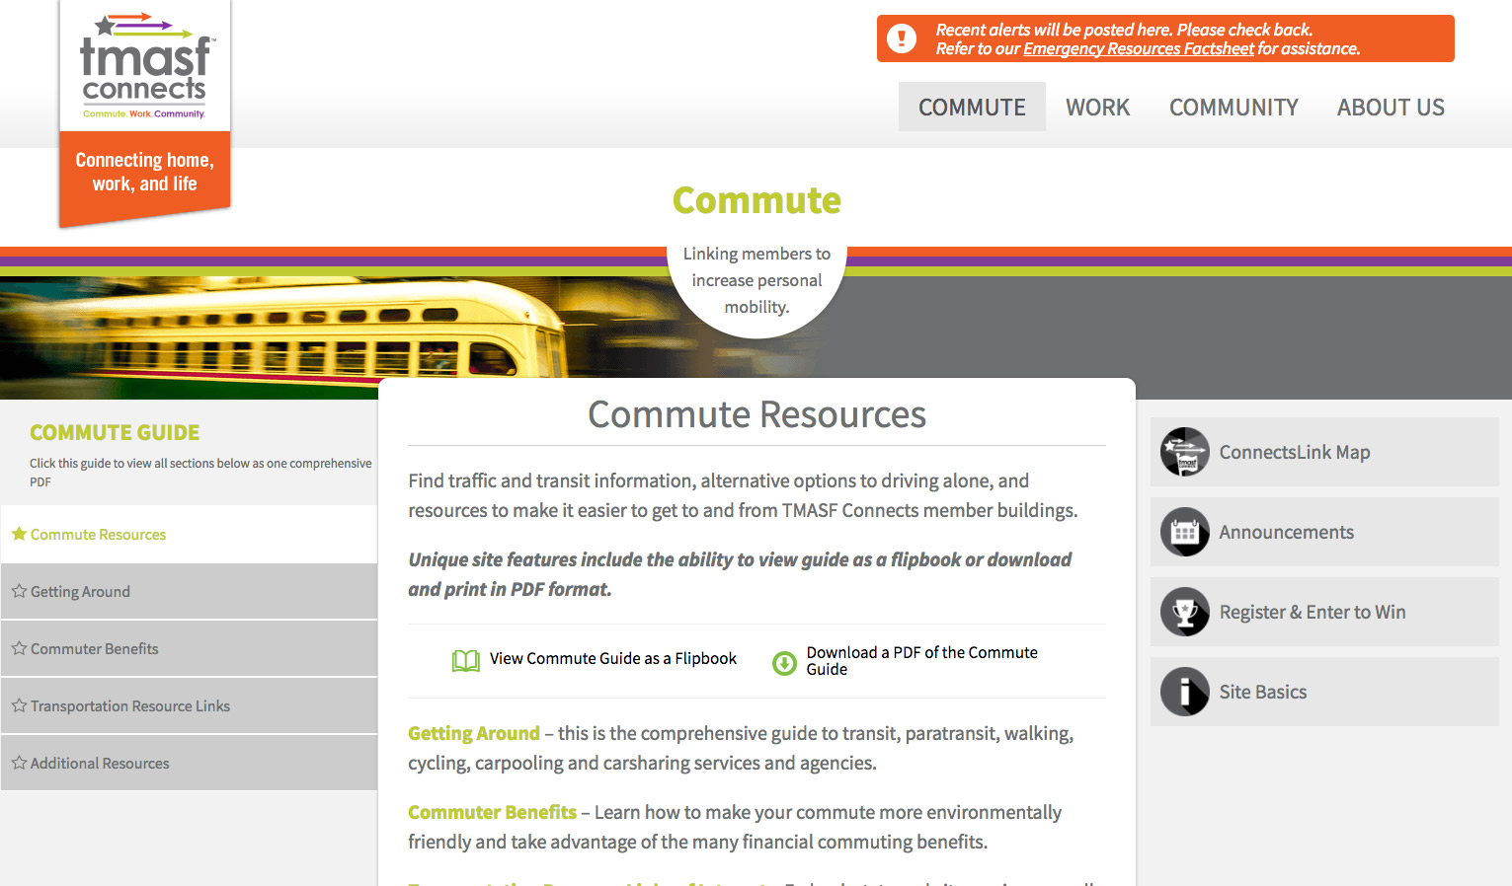Click the Announcements calendar icon
This screenshot has height=886, width=1512.
click(x=1184, y=532)
